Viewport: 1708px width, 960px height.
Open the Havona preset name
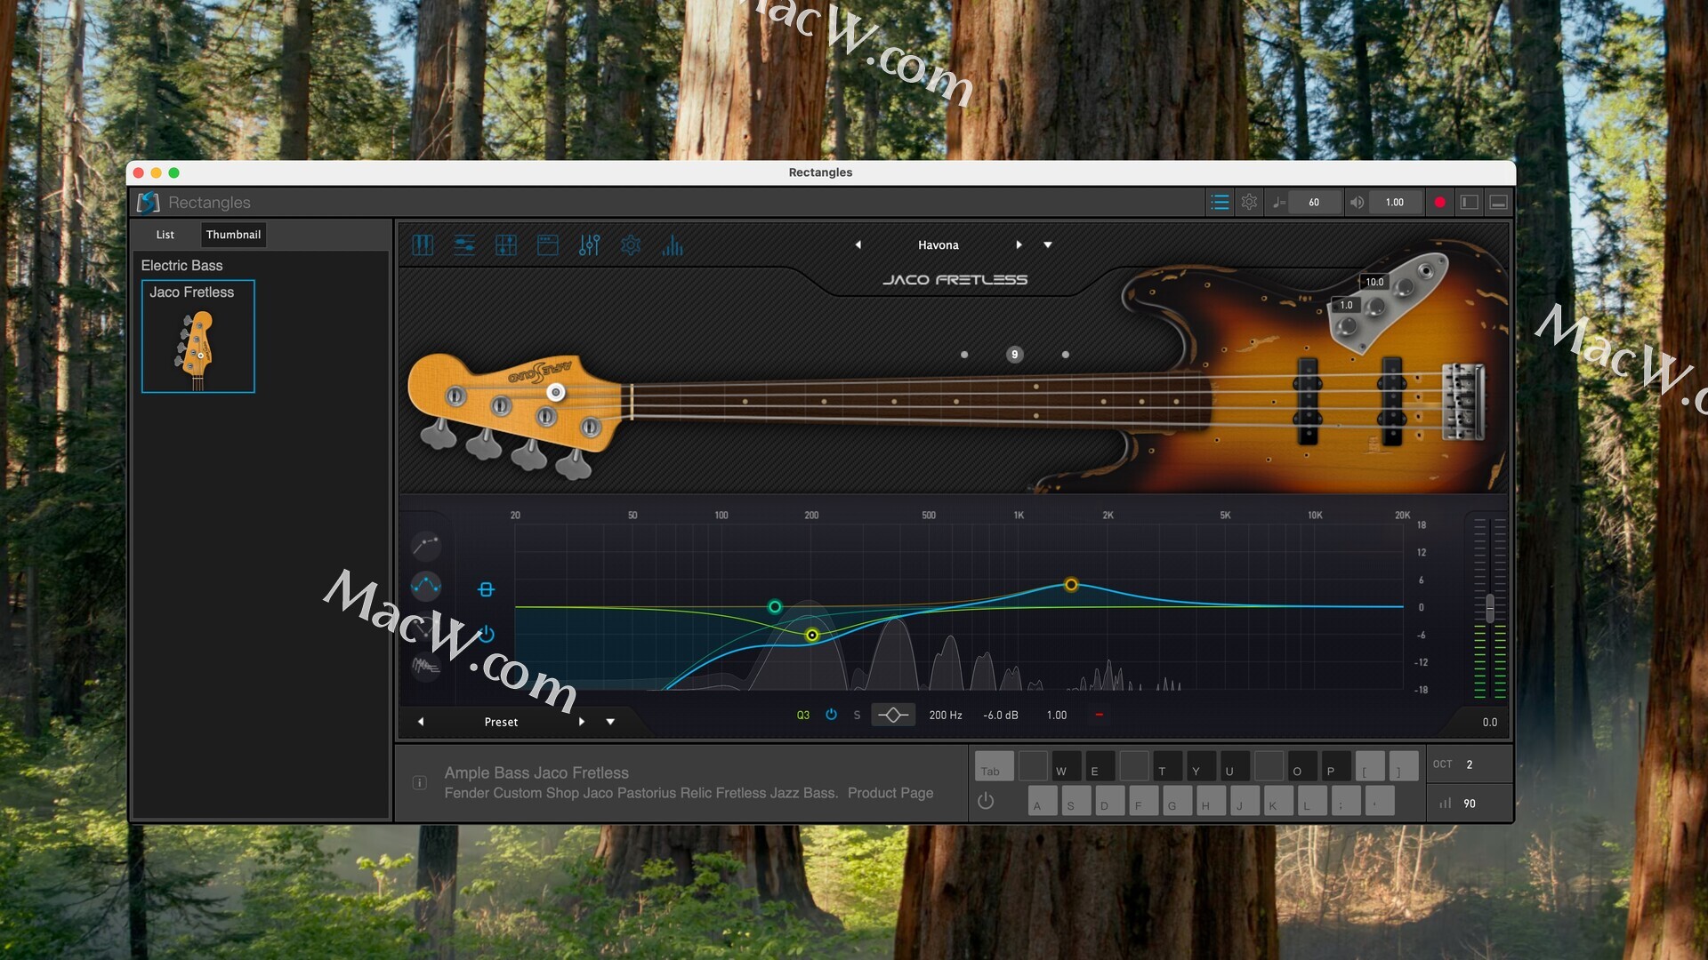938,245
